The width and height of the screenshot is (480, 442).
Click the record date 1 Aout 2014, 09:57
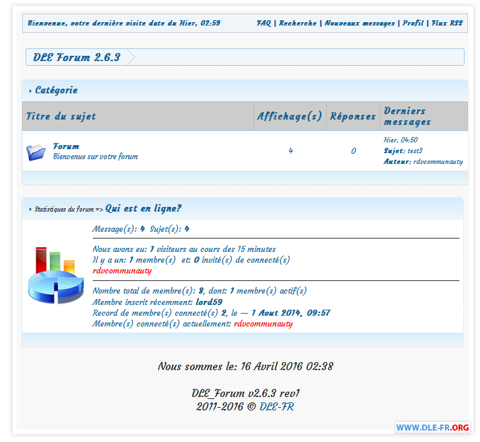tap(290, 313)
